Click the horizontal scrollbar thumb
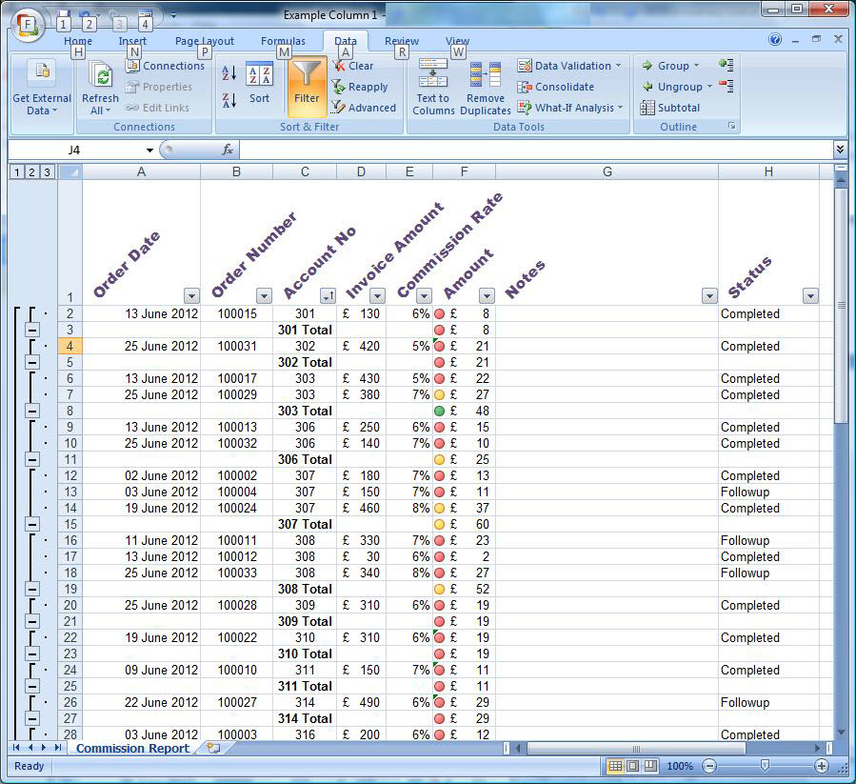The height and width of the screenshot is (784, 856). [x=636, y=748]
